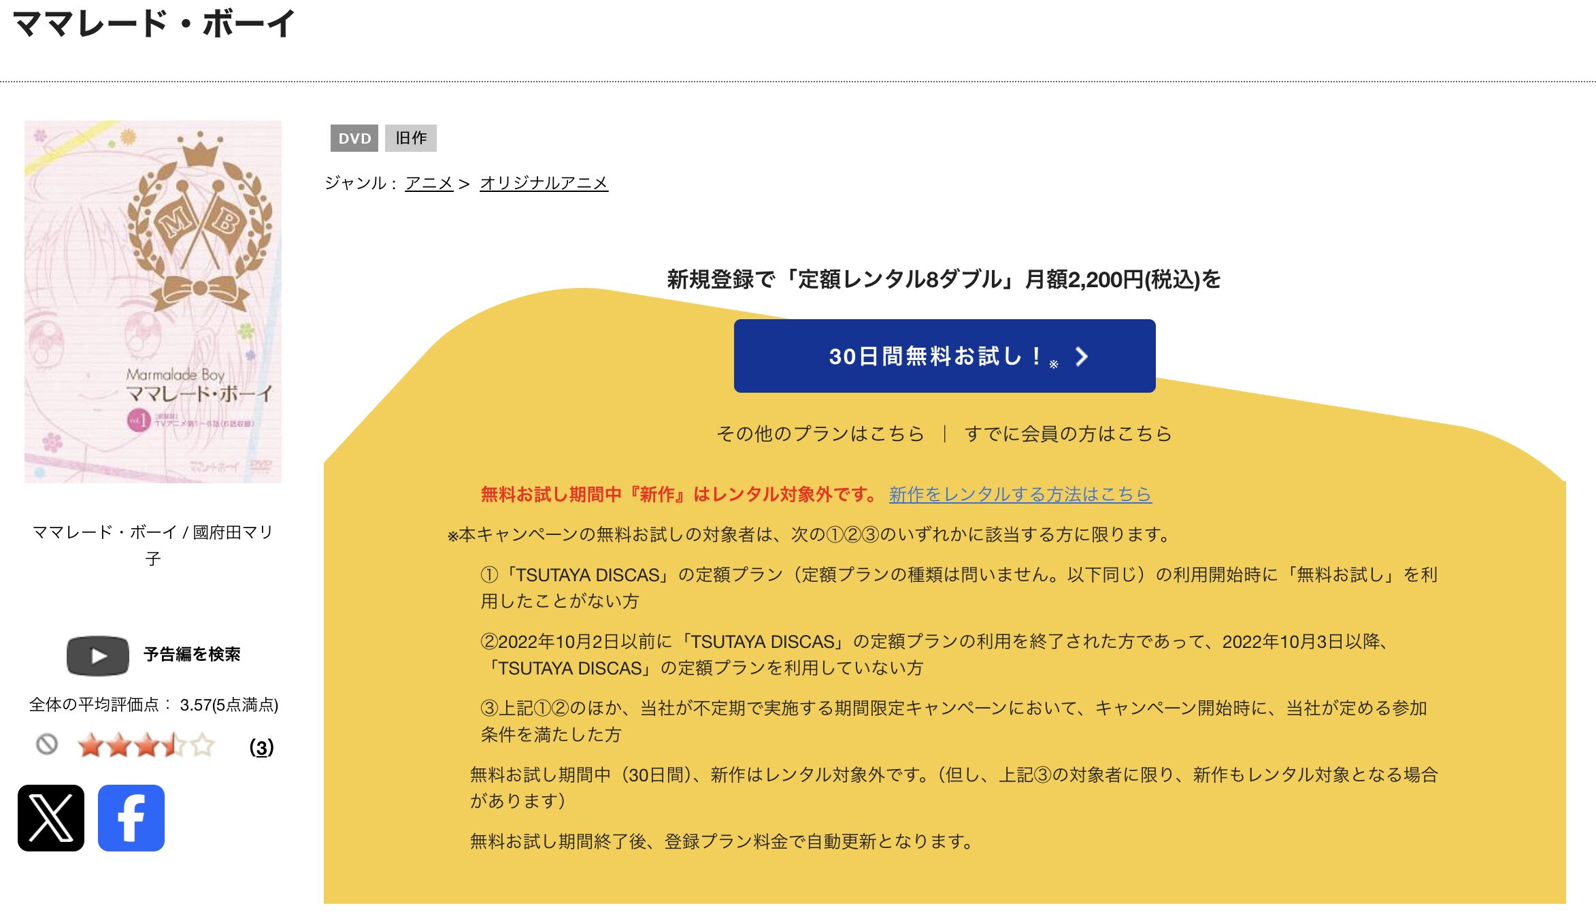Click 無料お試し期間終了後 auto-renewal text
This screenshot has width=1596, height=912.
pyautogui.click(x=722, y=841)
